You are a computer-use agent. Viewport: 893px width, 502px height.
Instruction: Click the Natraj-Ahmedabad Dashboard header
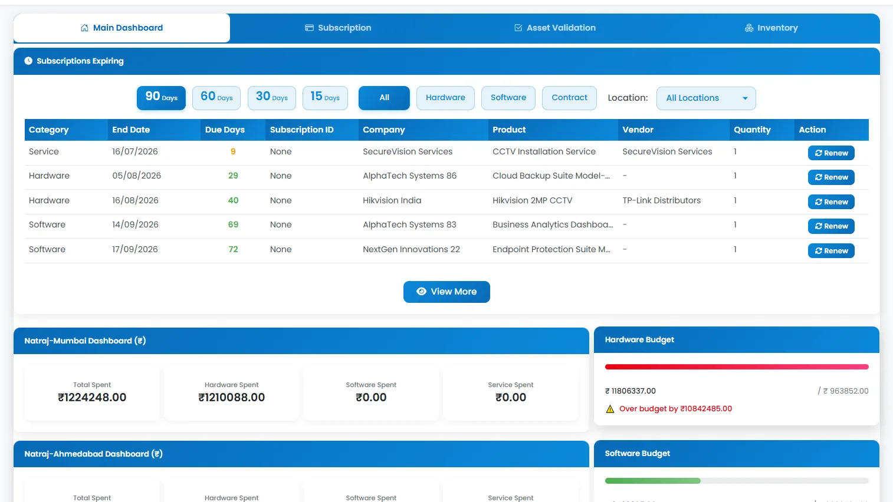(x=301, y=454)
